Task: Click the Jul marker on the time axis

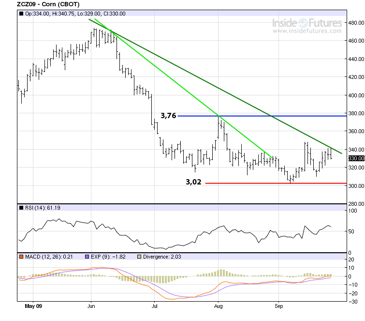Action: [x=154, y=307]
